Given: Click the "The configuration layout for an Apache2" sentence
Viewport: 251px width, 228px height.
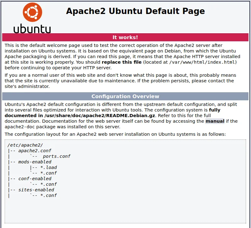Looking at the screenshot, I should [115, 134].
